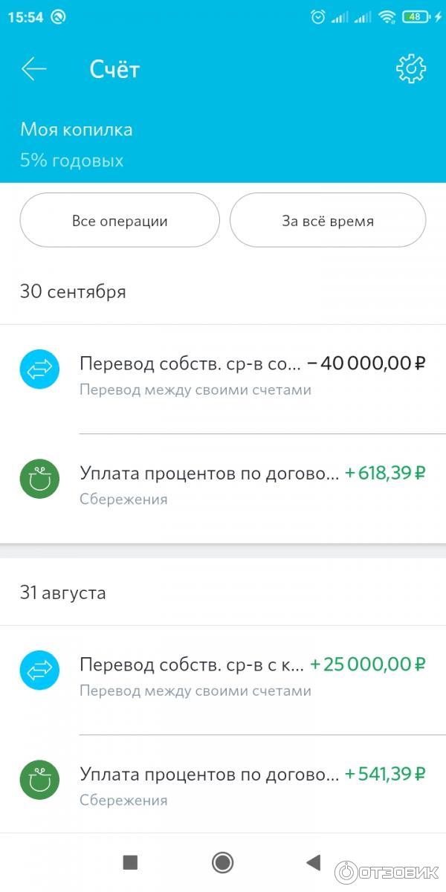This screenshot has width=446, height=892.
Task: Open the −40 000,00 ₽ transfer transaction
Action: point(253,375)
